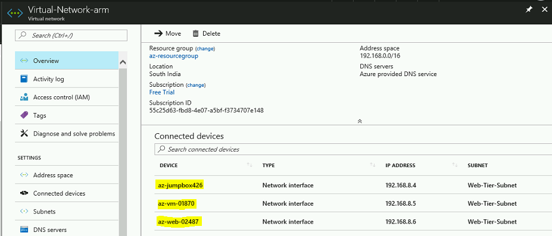The height and width of the screenshot is (236, 552).
Task: Open DNS servers settings
Action: click(x=67, y=229)
